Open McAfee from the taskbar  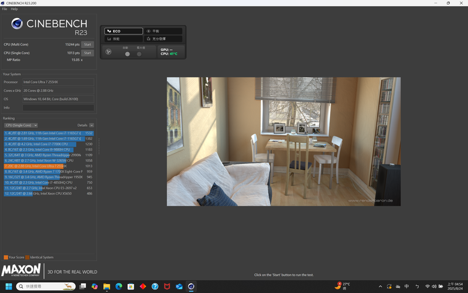click(x=167, y=287)
